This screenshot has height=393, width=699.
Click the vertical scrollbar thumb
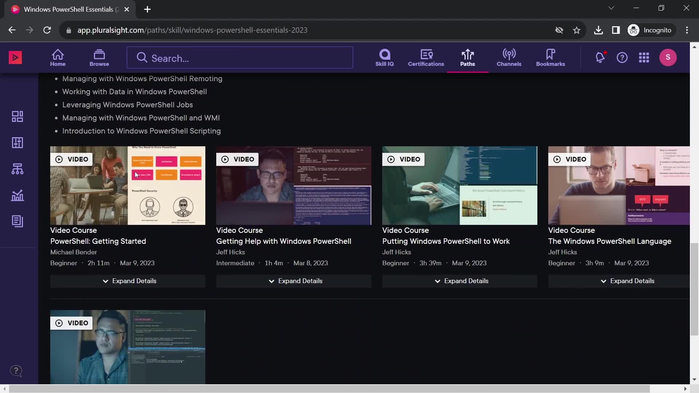pyautogui.click(x=694, y=289)
